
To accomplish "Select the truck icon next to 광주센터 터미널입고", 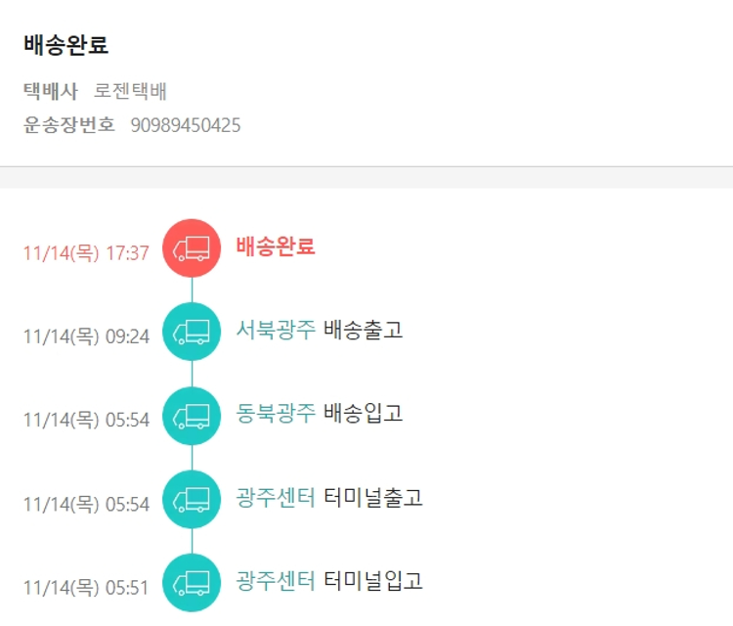I will [x=192, y=583].
